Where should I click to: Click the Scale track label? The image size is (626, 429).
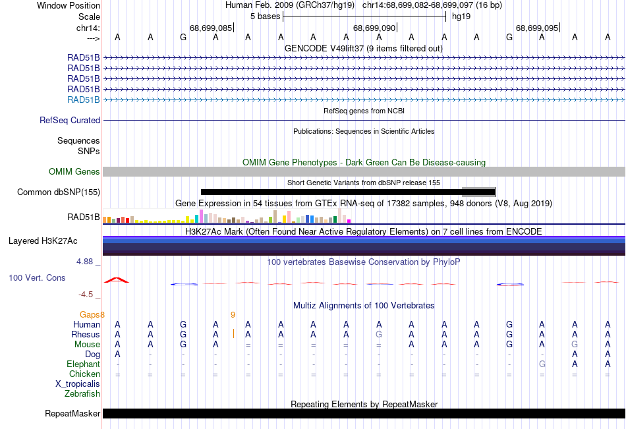pos(89,16)
